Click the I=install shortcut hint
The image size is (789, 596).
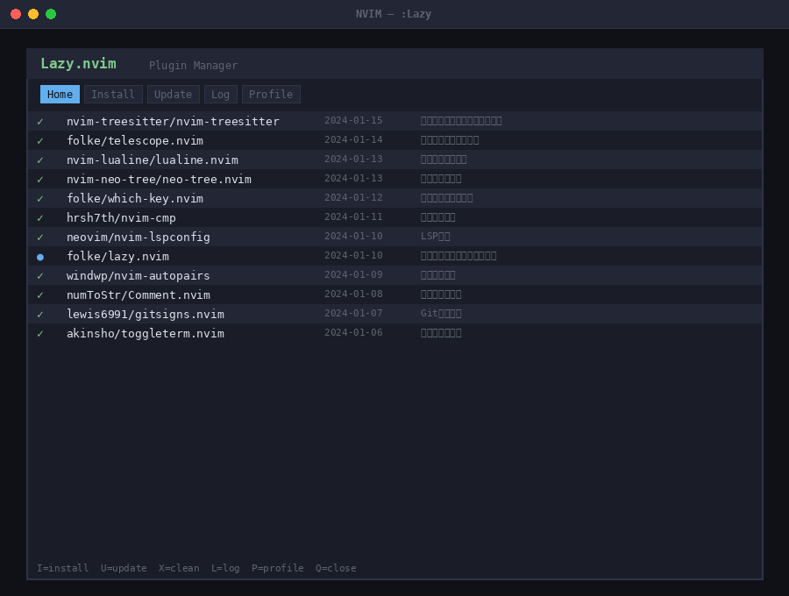pos(62,568)
